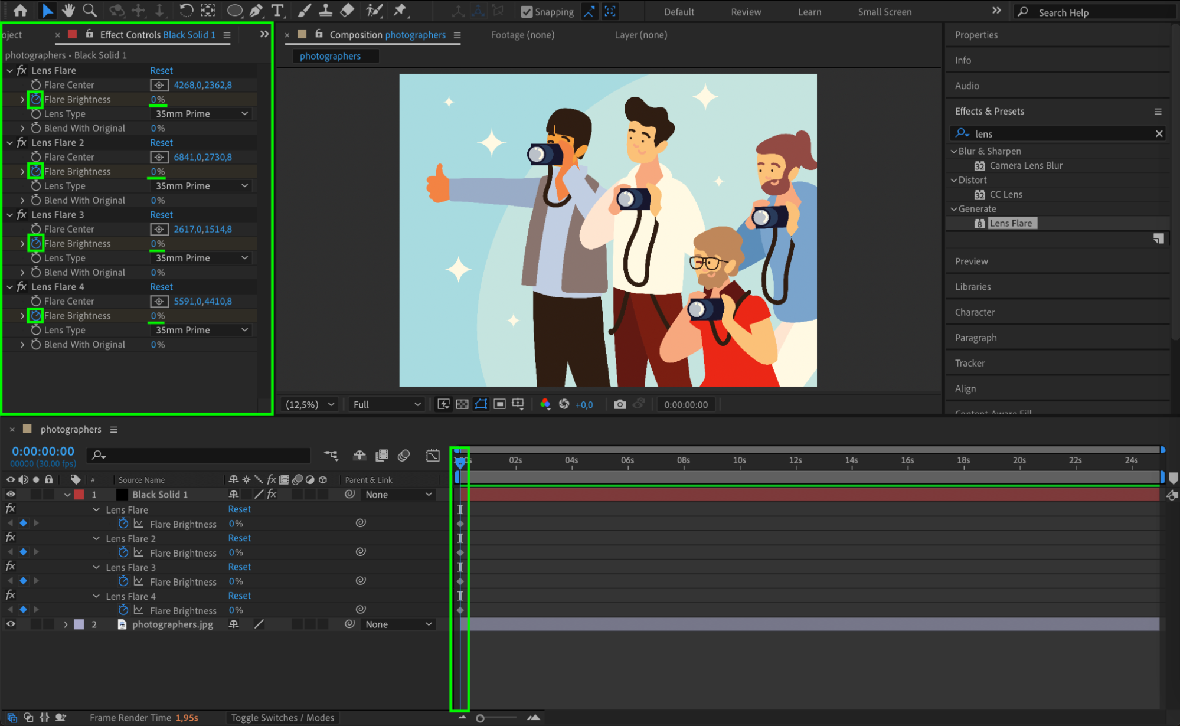Click Toggle Switches / Modes button
Screen dimensions: 1180x726
pyautogui.click(x=282, y=718)
